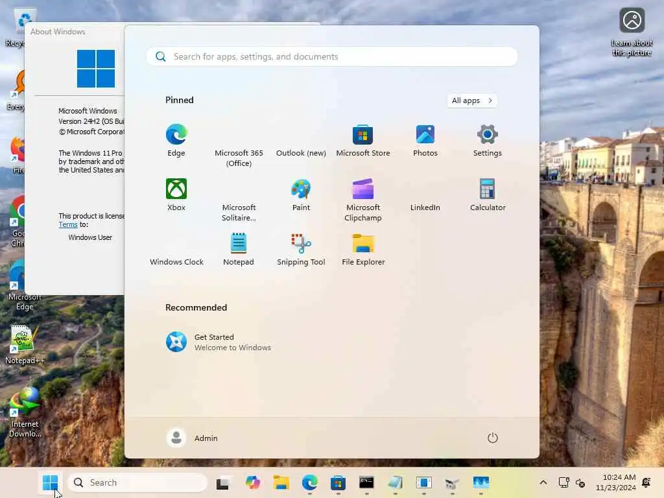
Task: Click the Admin user account avatar
Action: (x=176, y=438)
